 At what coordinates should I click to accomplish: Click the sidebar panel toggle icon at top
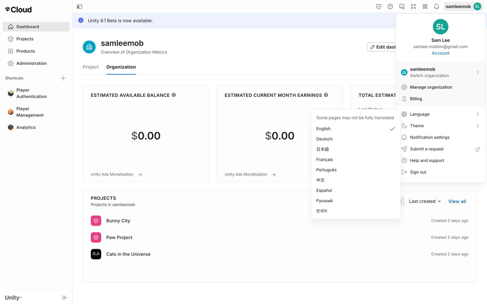[x=79, y=7]
